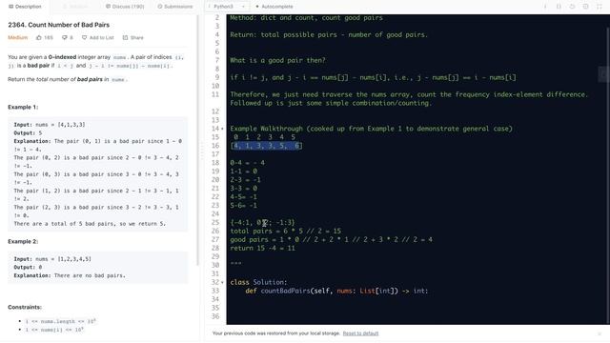The height and width of the screenshot is (343, 610).
Task: Click the 'Example Walkthrough' comment line
Action: tap(371, 129)
